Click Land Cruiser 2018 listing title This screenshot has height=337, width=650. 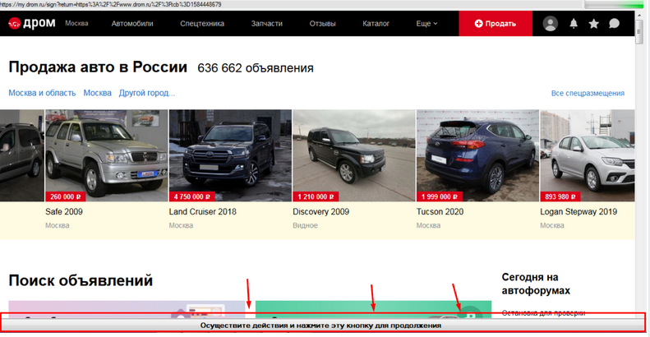click(x=202, y=211)
